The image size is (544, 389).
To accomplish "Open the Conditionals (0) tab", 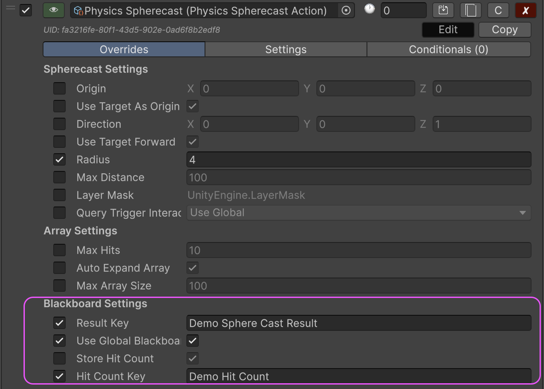I will click(448, 49).
